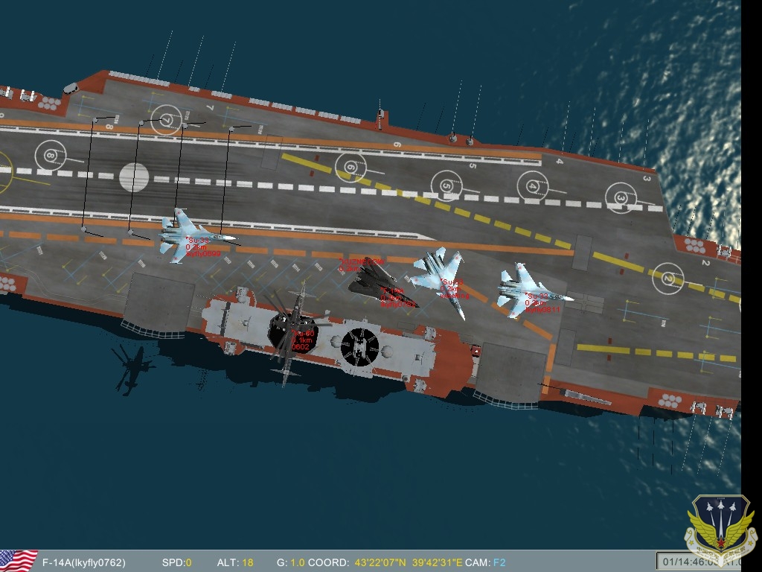Click the ALT: 18 altitude readout

pos(235,563)
